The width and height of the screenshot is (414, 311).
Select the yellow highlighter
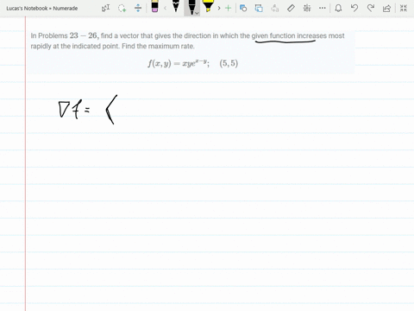click(208, 6)
